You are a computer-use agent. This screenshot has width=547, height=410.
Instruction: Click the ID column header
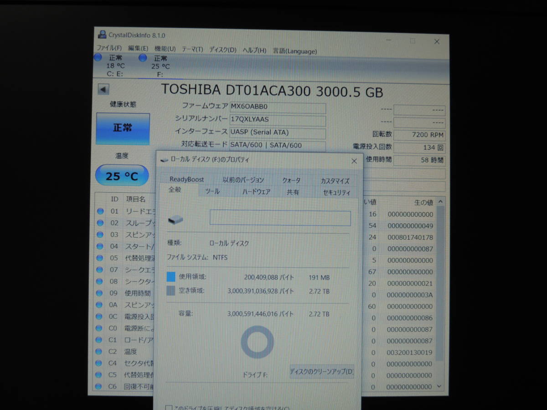115,199
